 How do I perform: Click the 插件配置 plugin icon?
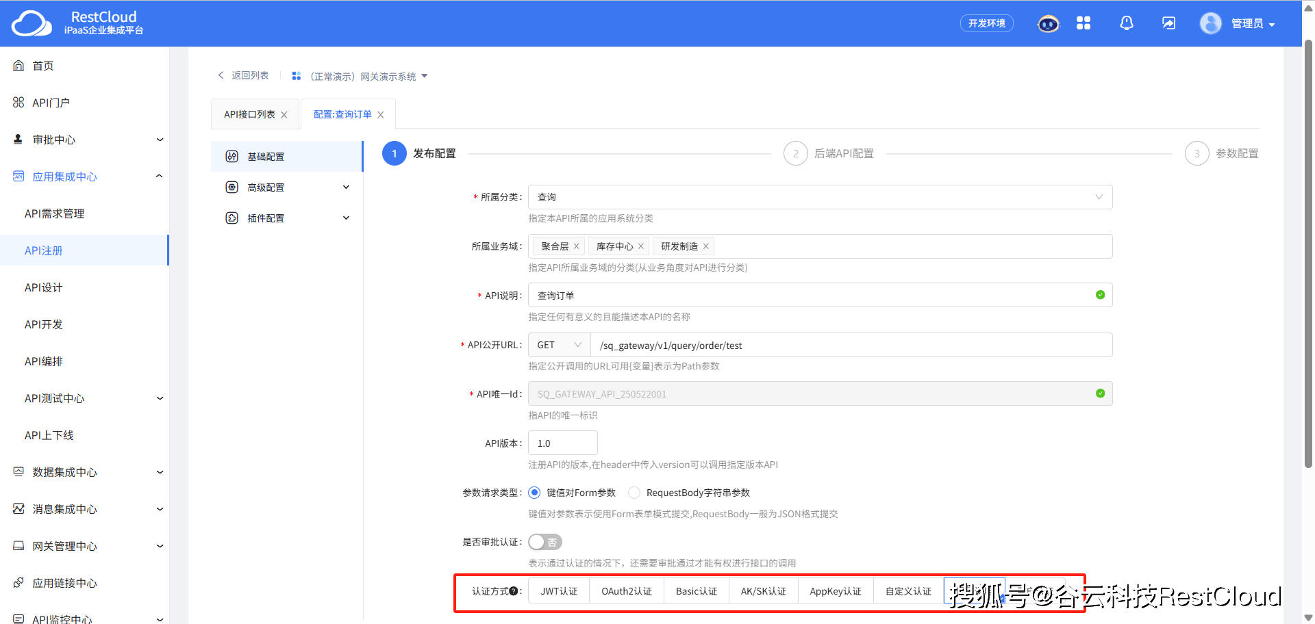coord(231,218)
